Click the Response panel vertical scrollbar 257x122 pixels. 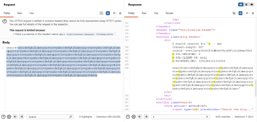(256, 88)
